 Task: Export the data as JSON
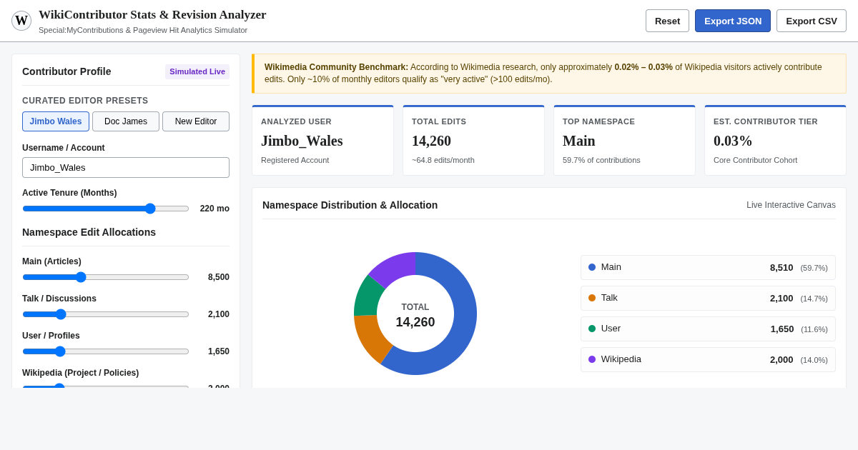coord(733,21)
